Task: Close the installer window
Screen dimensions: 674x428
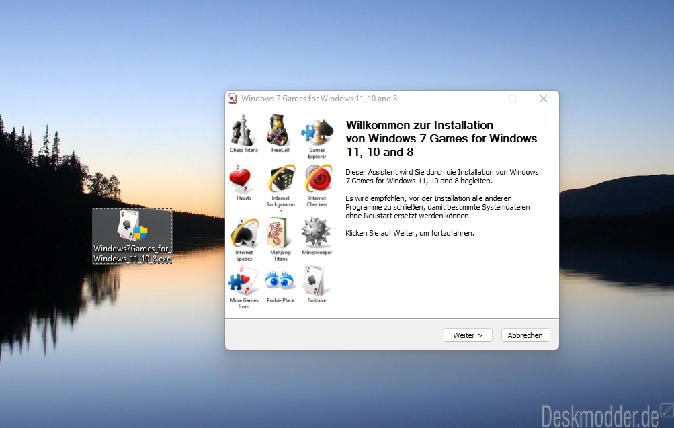Action: tap(544, 99)
